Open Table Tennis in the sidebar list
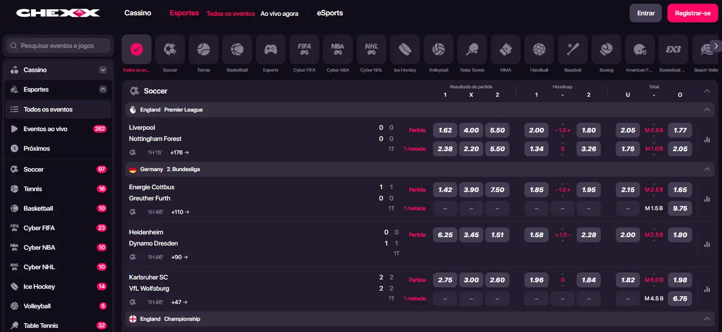This screenshot has height=332, width=722. (x=58, y=325)
